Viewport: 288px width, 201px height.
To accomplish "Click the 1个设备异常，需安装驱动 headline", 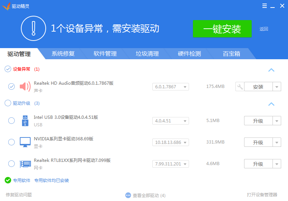I will point(105,29).
